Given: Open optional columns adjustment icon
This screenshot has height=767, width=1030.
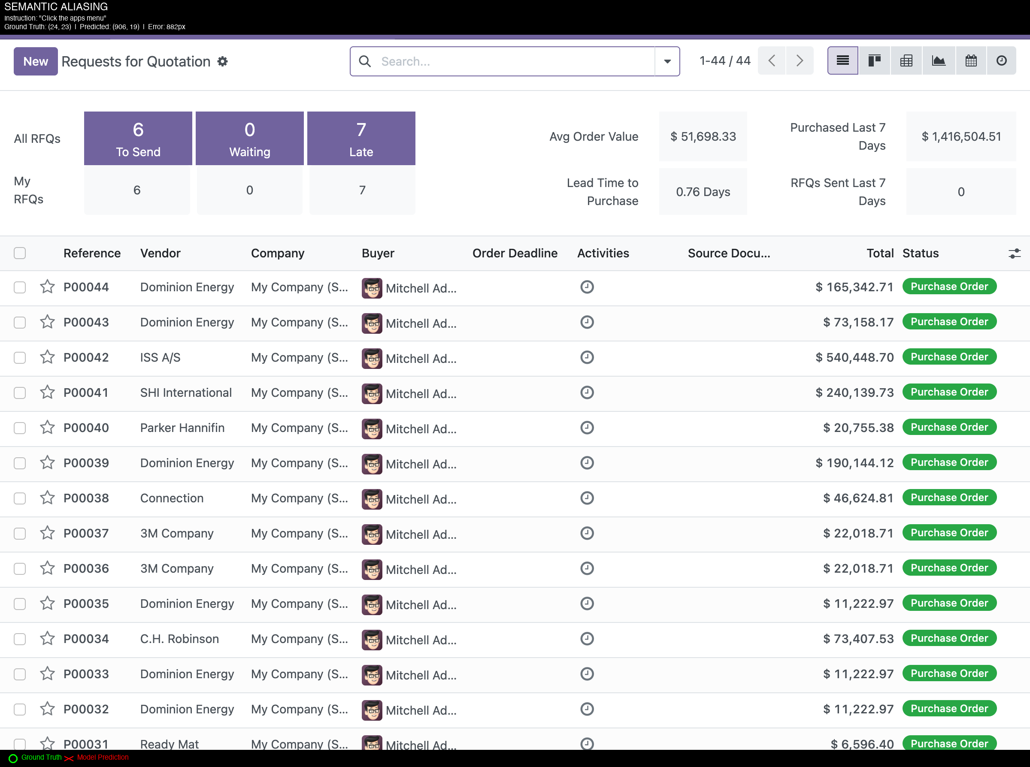Looking at the screenshot, I should click(x=1014, y=254).
